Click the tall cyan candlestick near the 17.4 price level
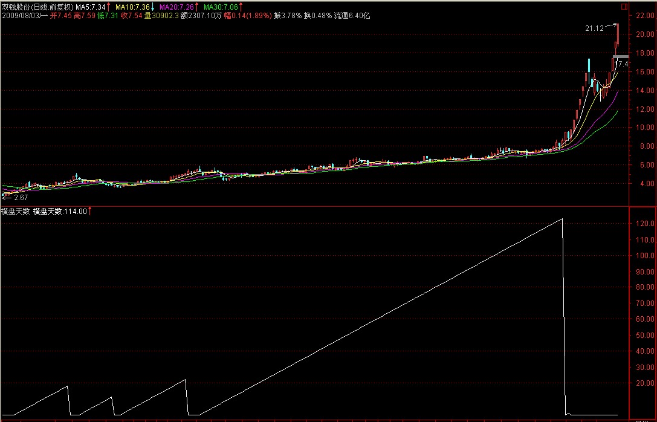This screenshot has width=657, height=422. point(589,72)
